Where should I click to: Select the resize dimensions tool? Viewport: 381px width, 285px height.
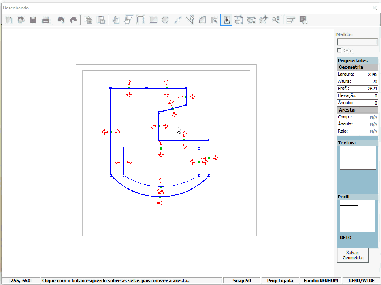239,20
